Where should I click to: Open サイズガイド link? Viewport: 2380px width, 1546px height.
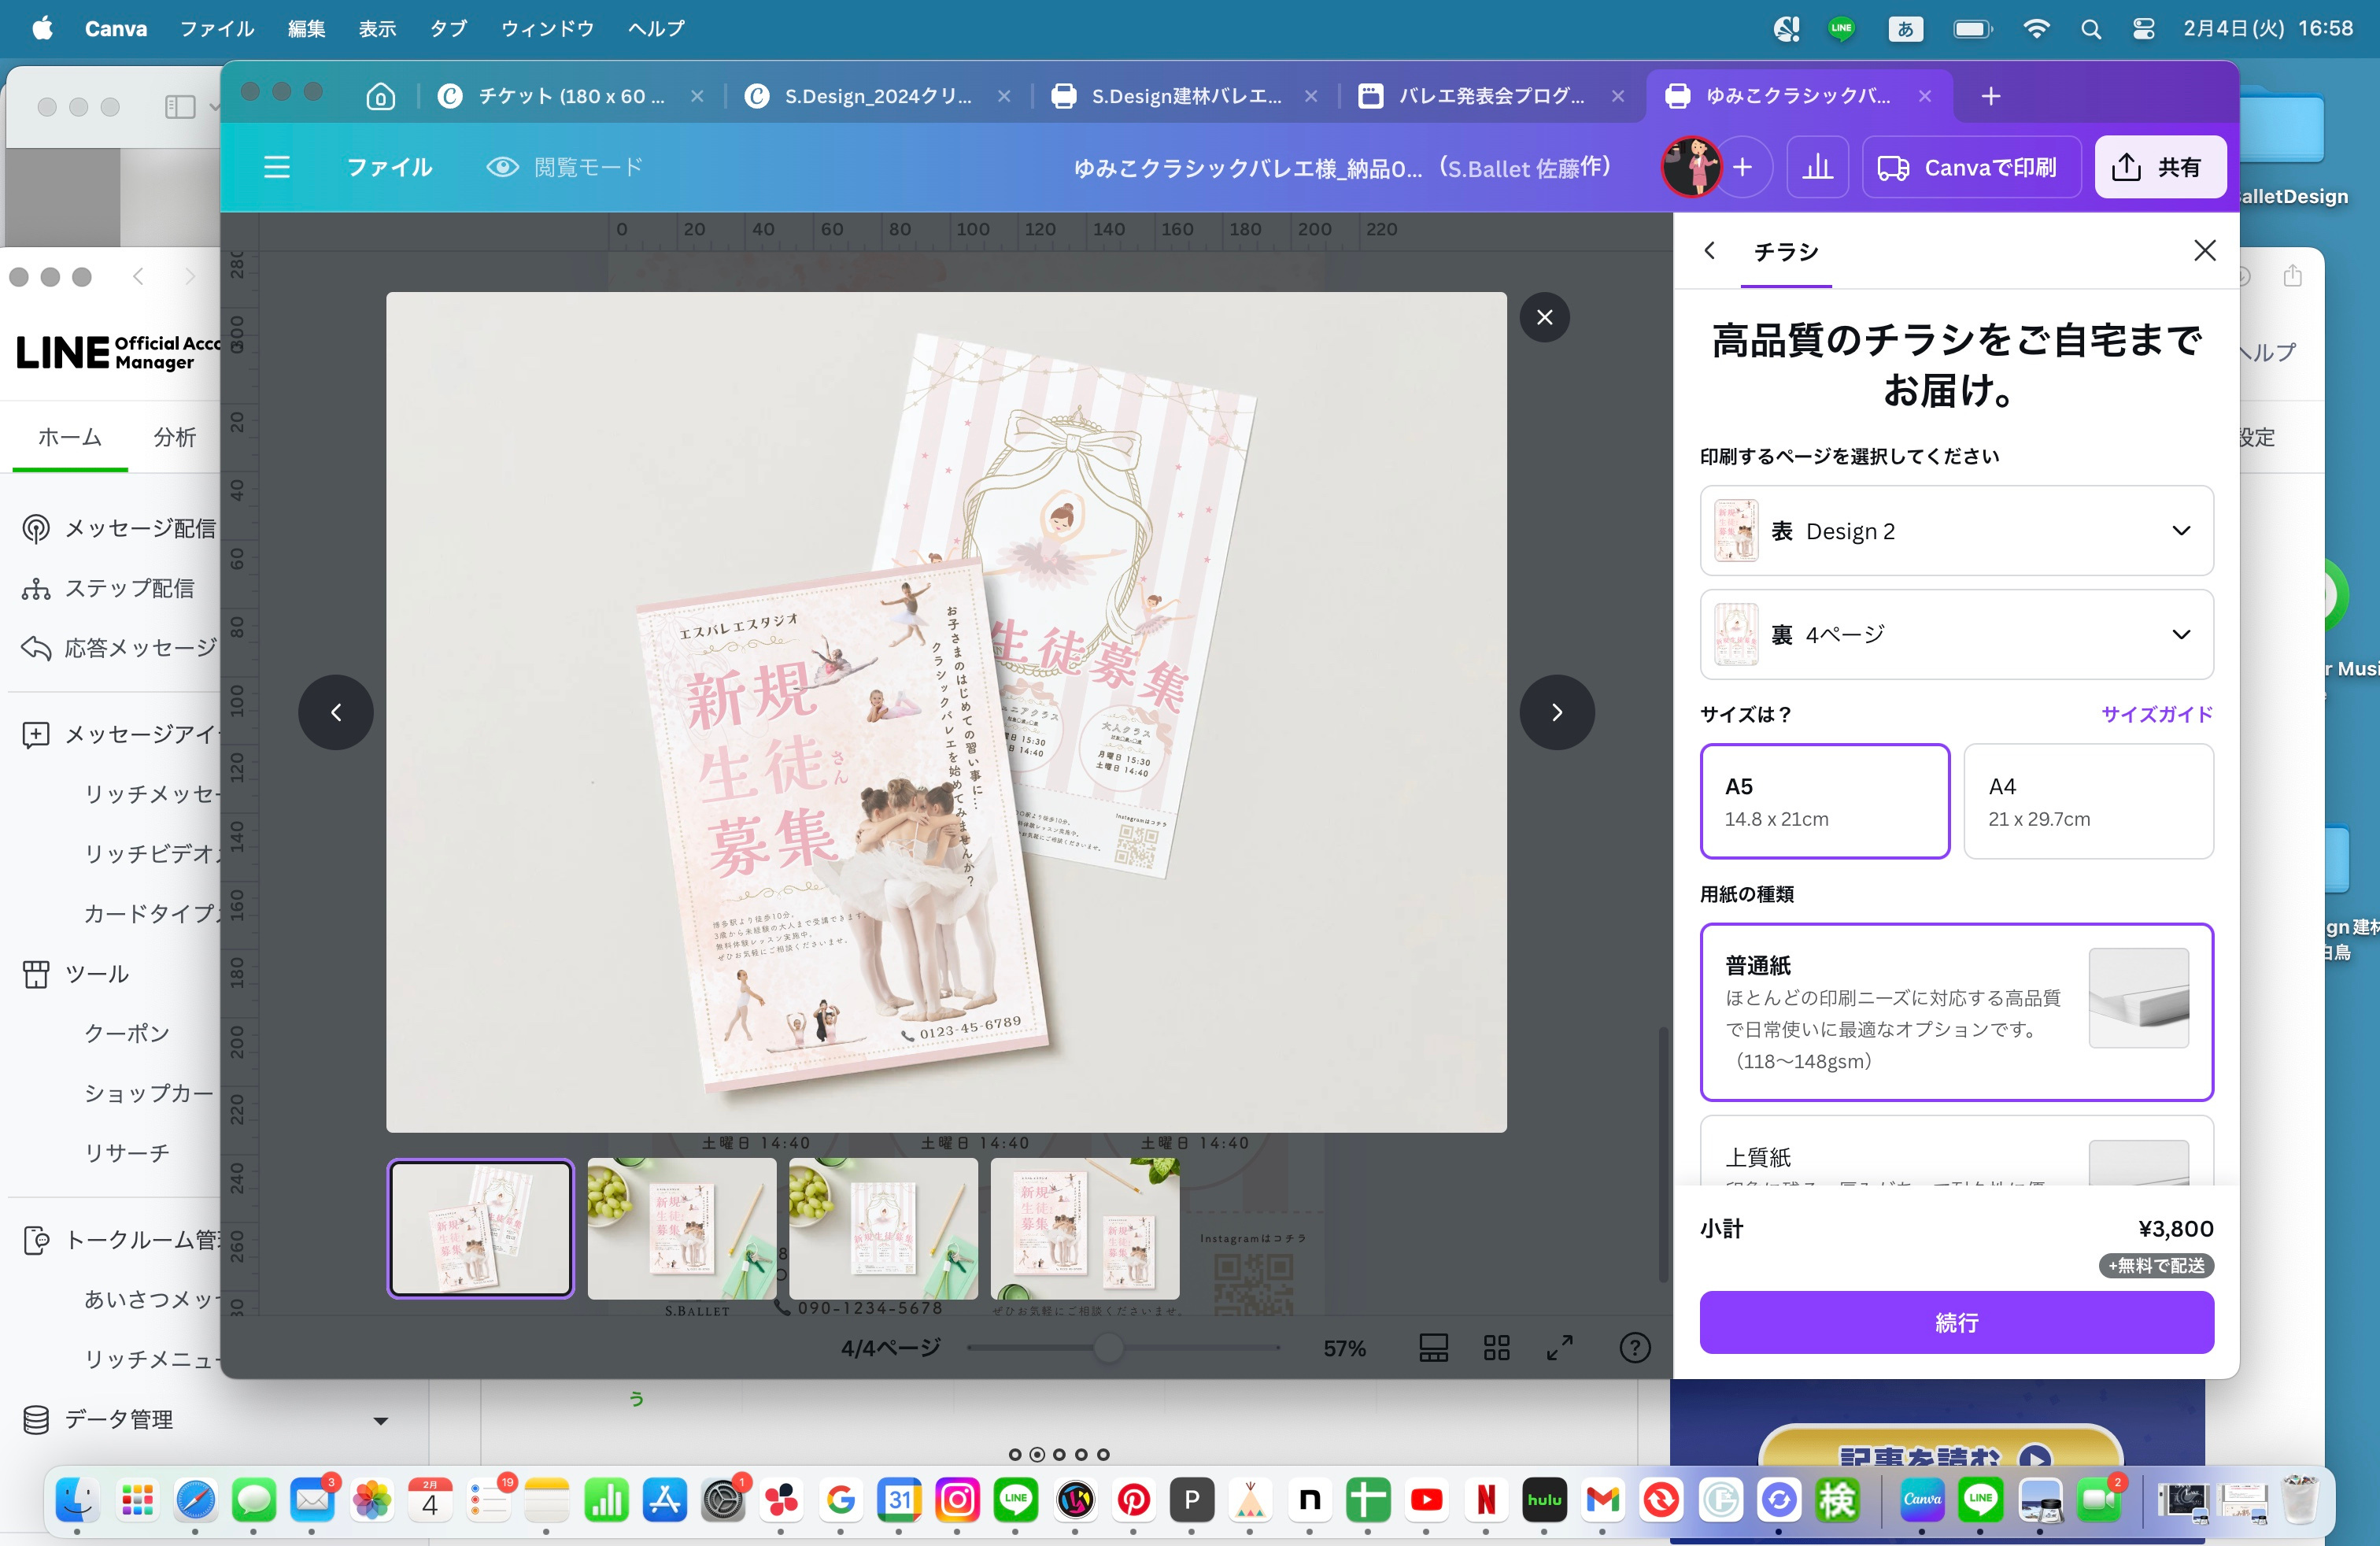click(2156, 714)
